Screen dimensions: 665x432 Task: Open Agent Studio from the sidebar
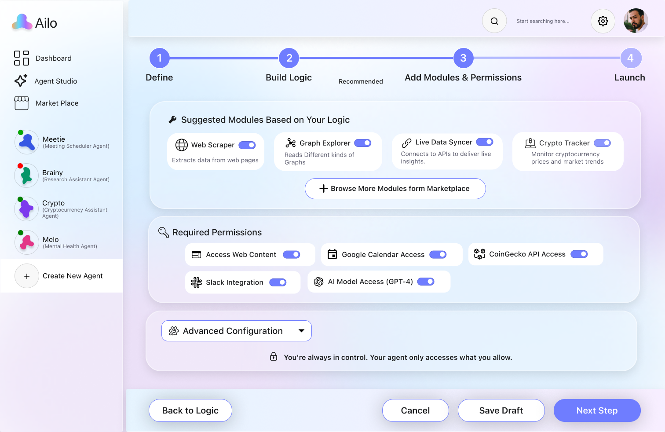55,81
